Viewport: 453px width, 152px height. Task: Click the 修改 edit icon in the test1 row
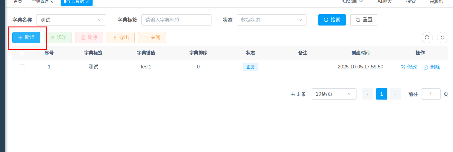(x=403, y=67)
